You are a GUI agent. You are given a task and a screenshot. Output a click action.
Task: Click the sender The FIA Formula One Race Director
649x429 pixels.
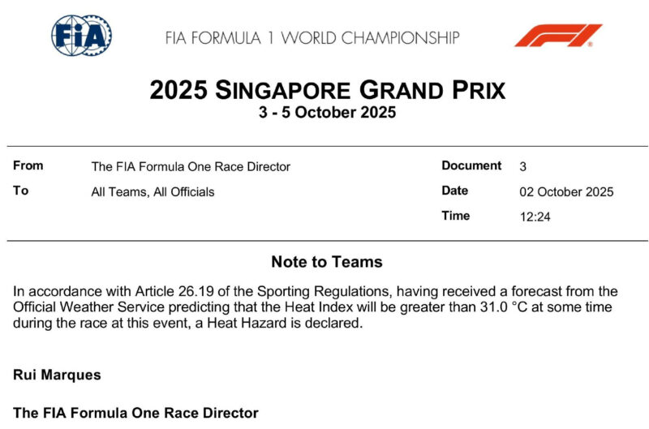[191, 167]
